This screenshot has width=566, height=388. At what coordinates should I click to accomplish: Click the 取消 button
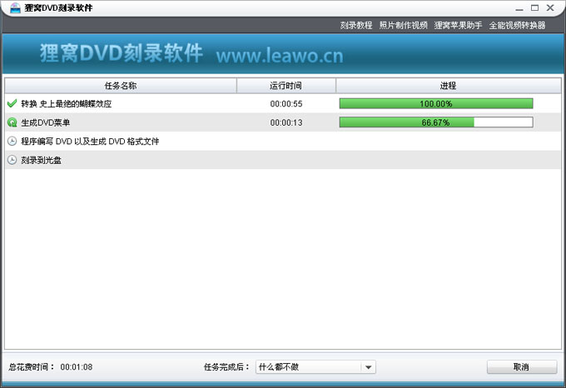coord(522,367)
